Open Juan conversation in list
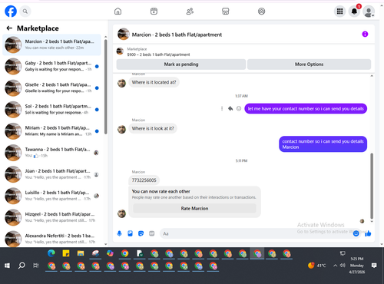This screenshot has height=284, width=384. [x=51, y=174]
